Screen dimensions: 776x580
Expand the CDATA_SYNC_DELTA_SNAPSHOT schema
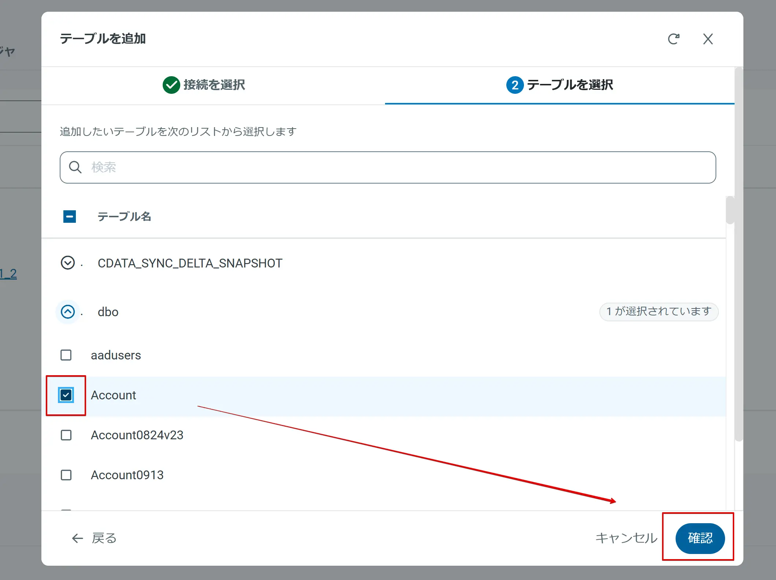pos(68,263)
